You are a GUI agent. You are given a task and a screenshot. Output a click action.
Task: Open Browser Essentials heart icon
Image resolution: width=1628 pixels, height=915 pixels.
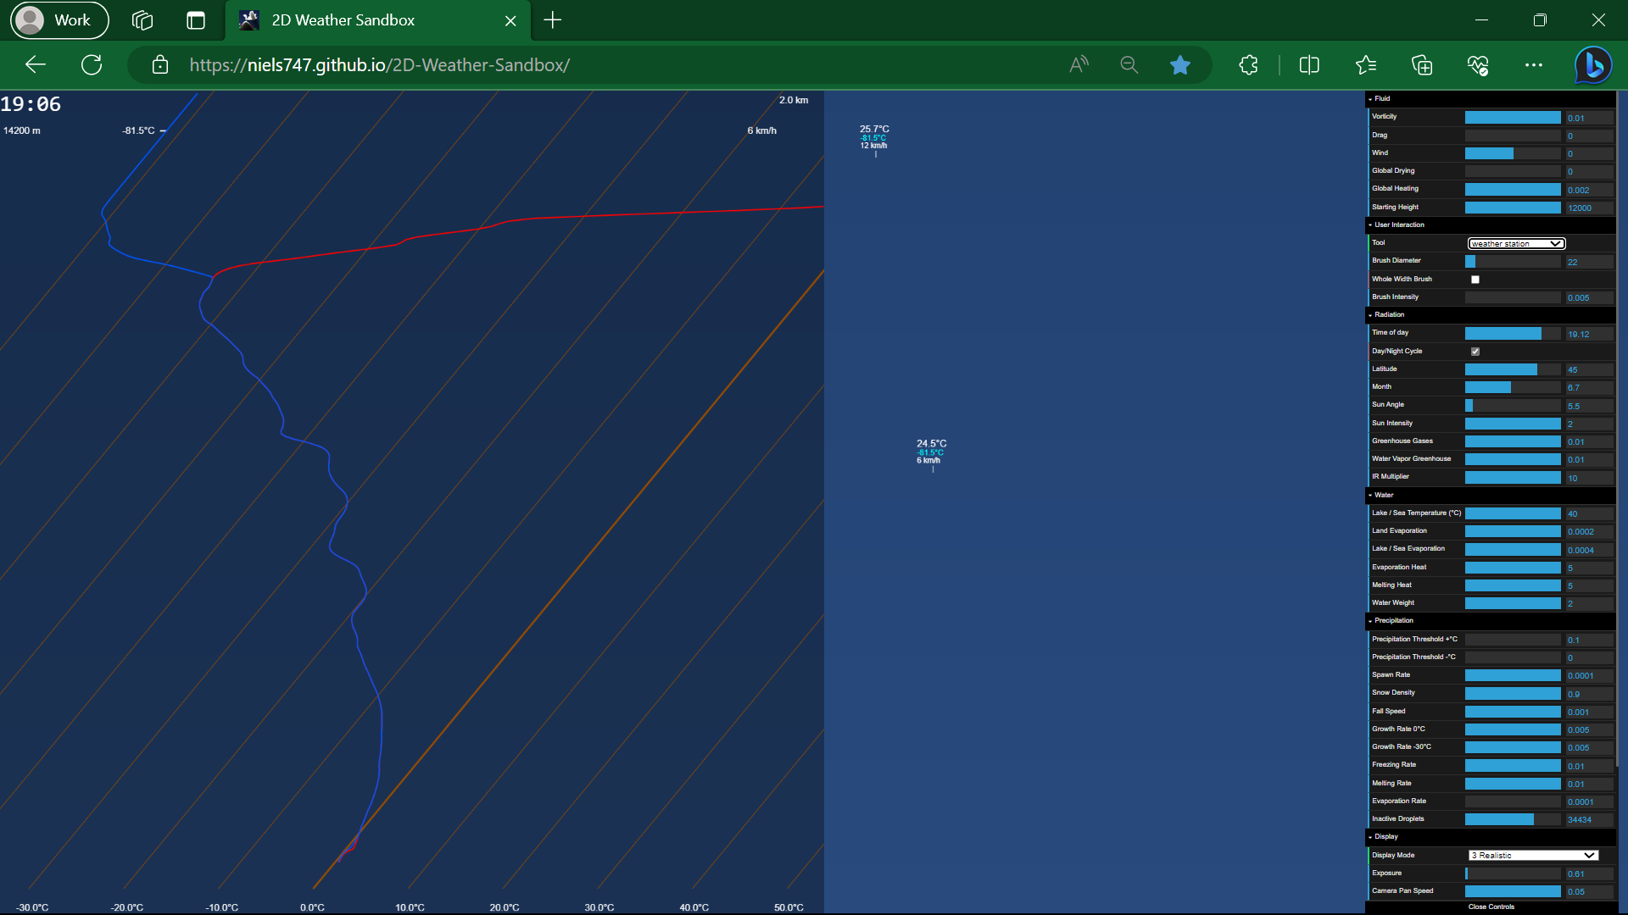point(1477,65)
